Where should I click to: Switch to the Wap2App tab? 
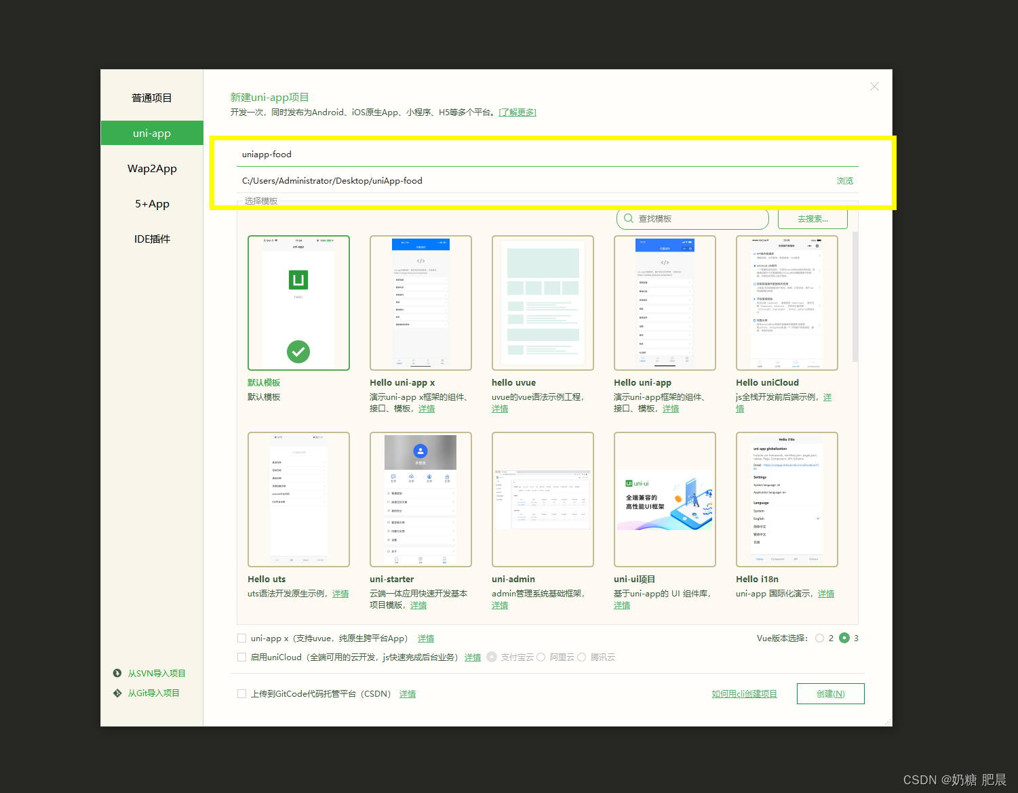coord(152,169)
